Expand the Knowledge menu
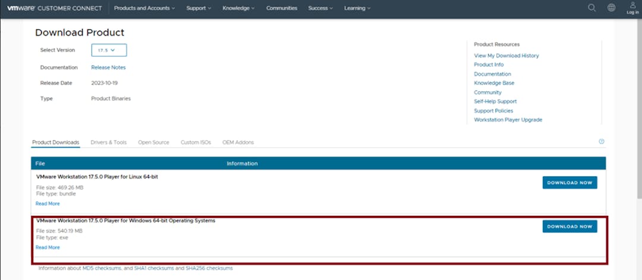The height and width of the screenshot is (280, 642). click(x=238, y=8)
